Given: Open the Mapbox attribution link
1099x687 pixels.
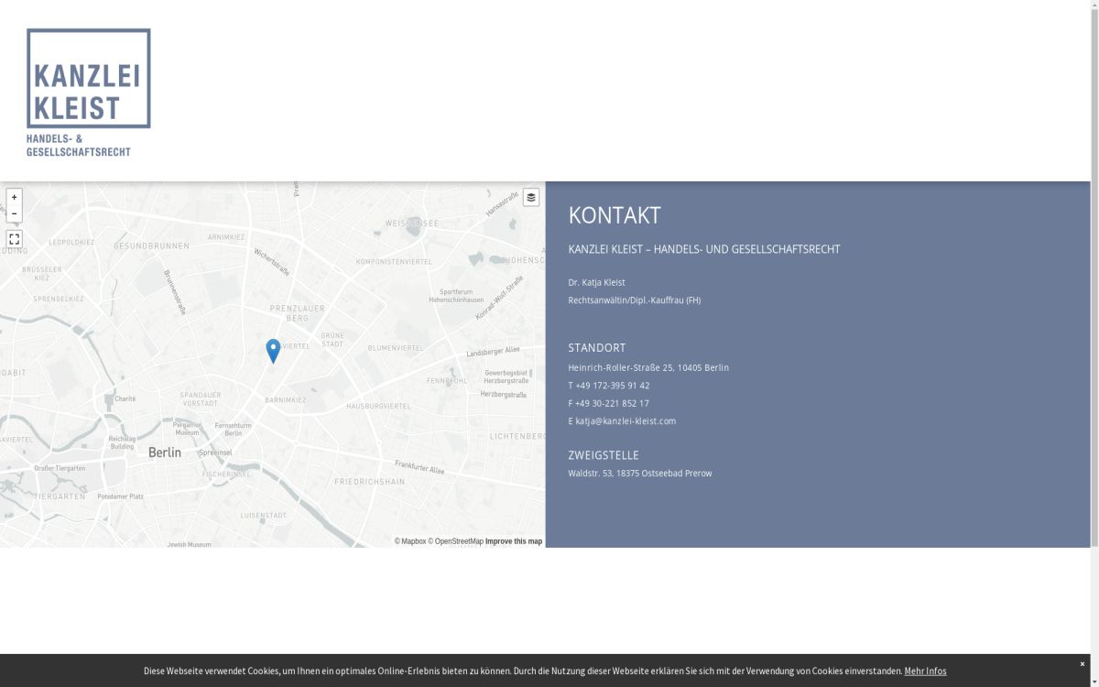Looking at the screenshot, I should 410,541.
